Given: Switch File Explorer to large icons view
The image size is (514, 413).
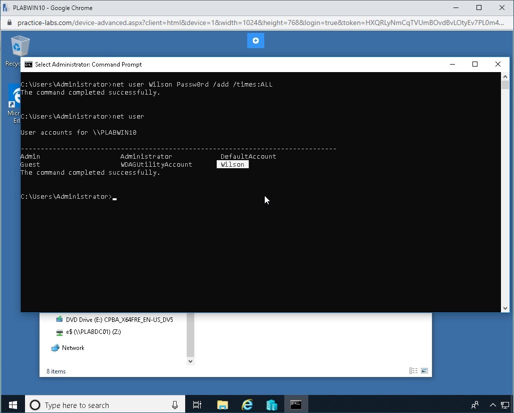Looking at the screenshot, I should (424, 371).
